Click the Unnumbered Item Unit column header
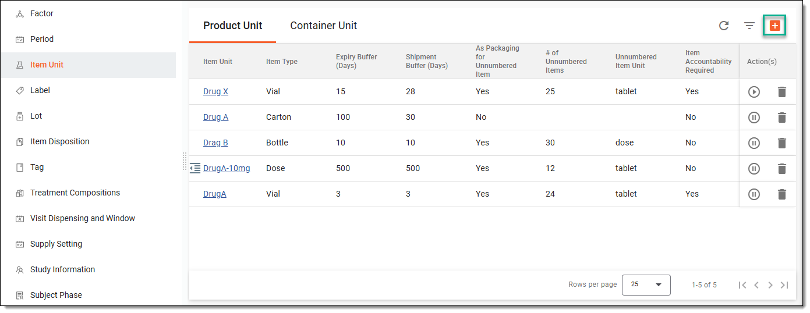The width and height of the screenshot is (810, 313). point(636,61)
